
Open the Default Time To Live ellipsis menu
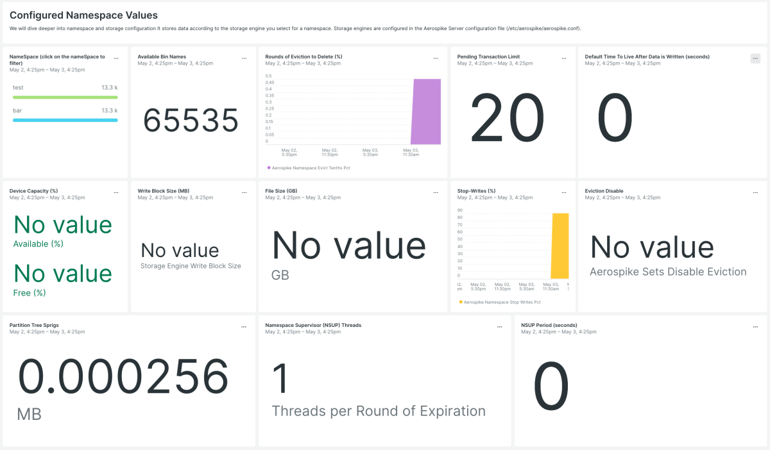(x=755, y=58)
